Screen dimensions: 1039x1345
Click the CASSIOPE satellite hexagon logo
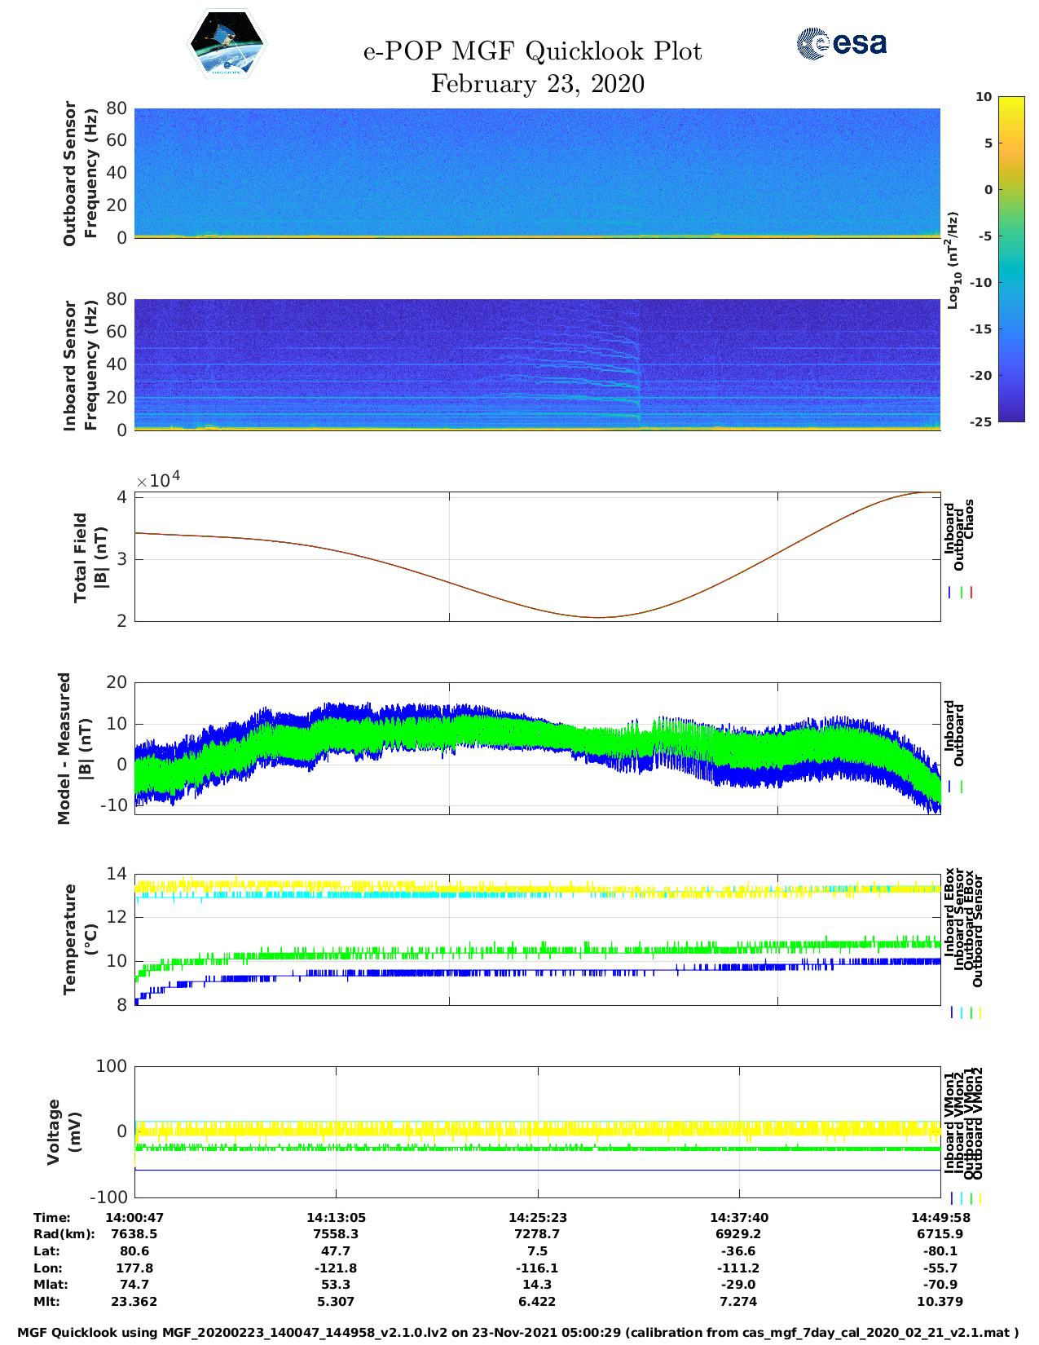[227, 45]
